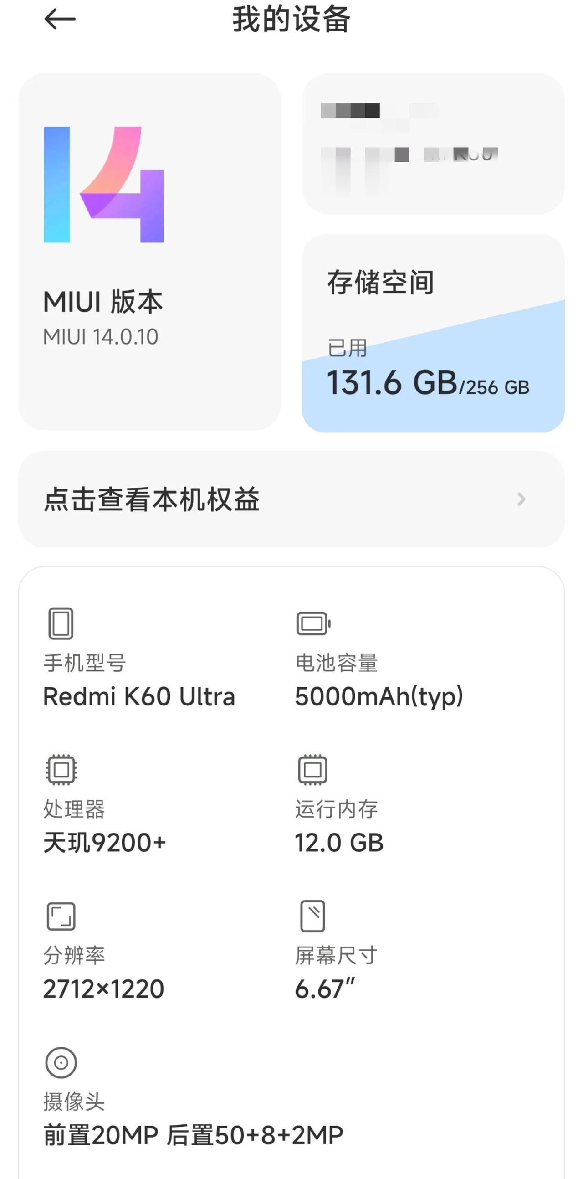This screenshot has height=1179, width=583.
Task: Open the MIUI 版本 card
Action: click(x=149, y=252)
